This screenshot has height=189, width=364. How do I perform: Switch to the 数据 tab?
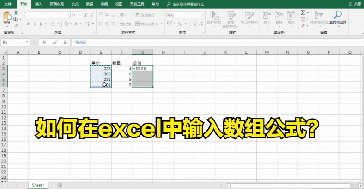tap(90, 4)
